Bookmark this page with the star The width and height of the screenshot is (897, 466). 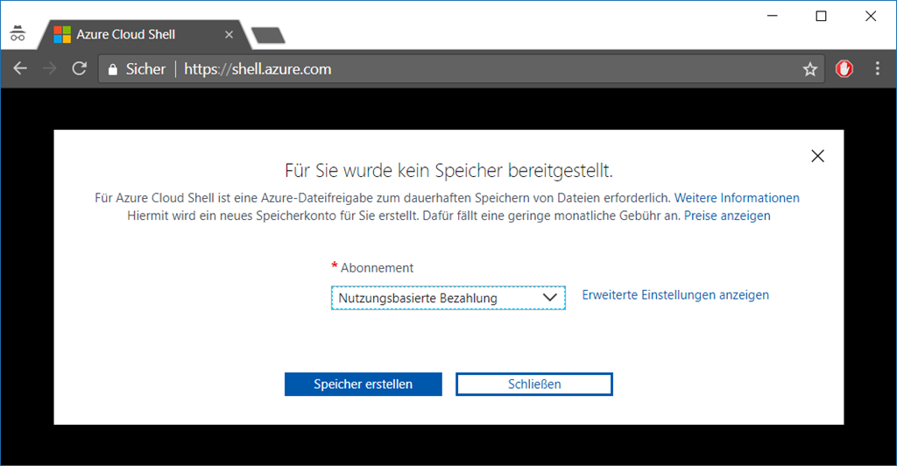click(x=809, y=69)
